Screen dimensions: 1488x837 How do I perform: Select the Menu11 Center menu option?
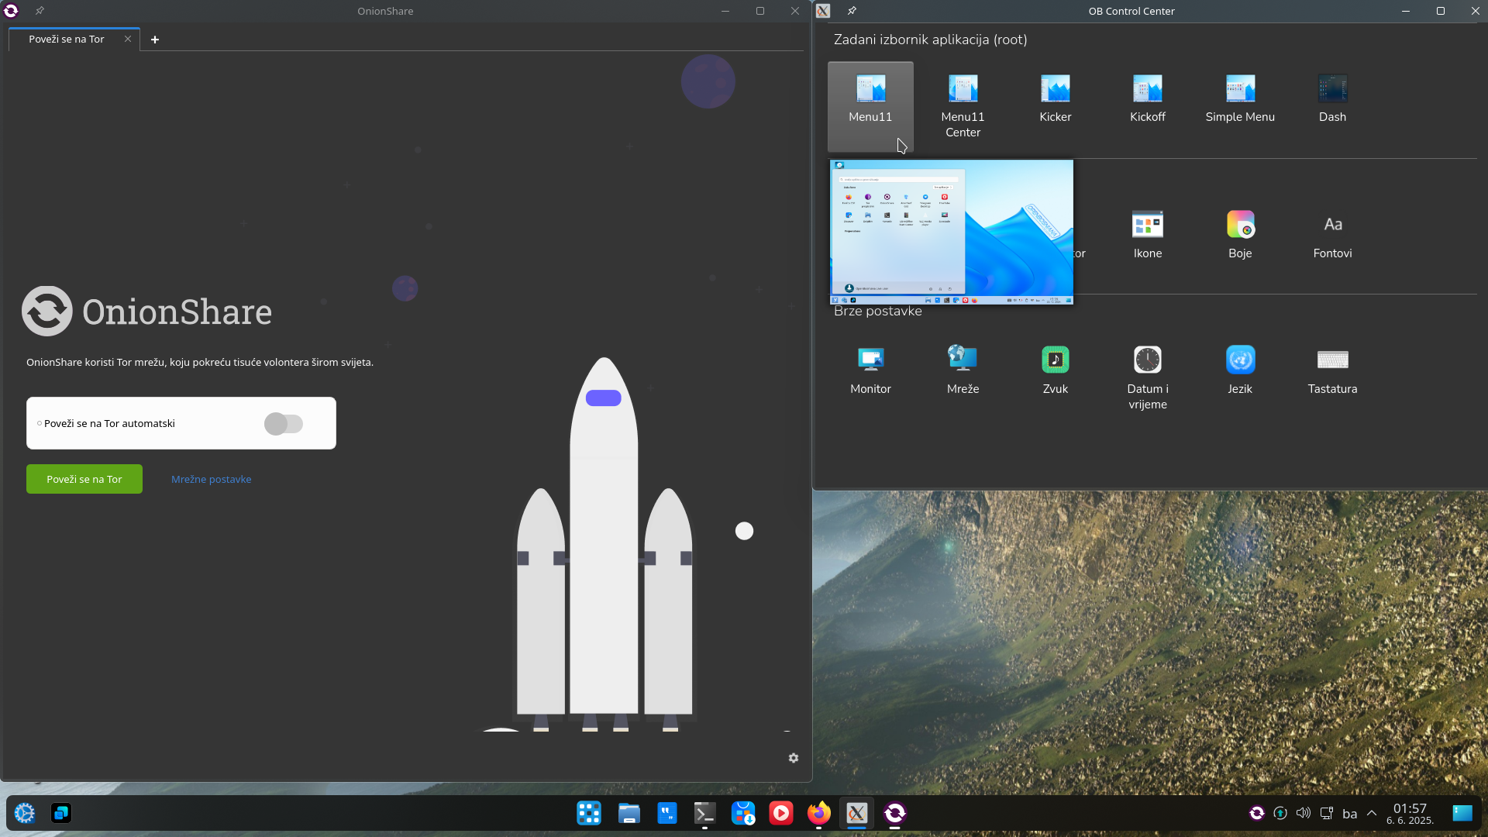pyautogui.click(x=963, y=106)
